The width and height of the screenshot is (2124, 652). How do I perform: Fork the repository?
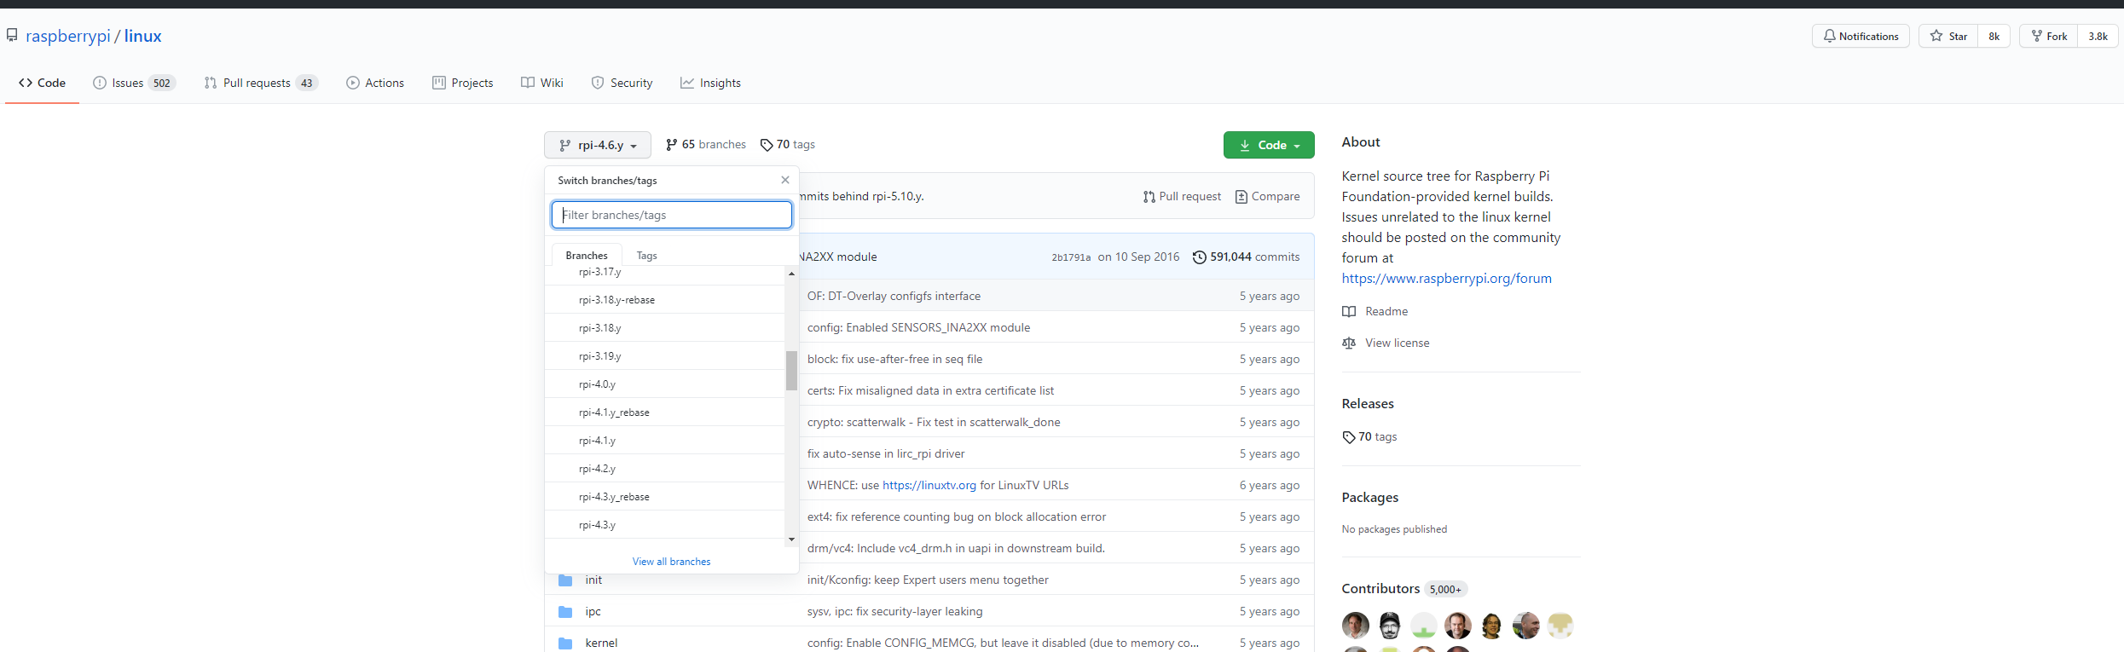click(x=2049, y=36)
